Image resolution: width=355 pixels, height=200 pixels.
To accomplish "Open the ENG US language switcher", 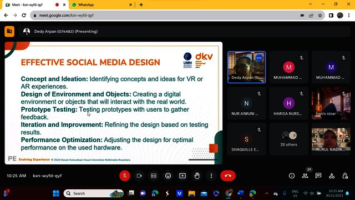I will [295, 193].
